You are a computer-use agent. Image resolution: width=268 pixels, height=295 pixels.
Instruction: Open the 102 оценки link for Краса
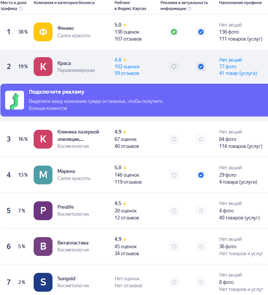(x=127, y=67)
